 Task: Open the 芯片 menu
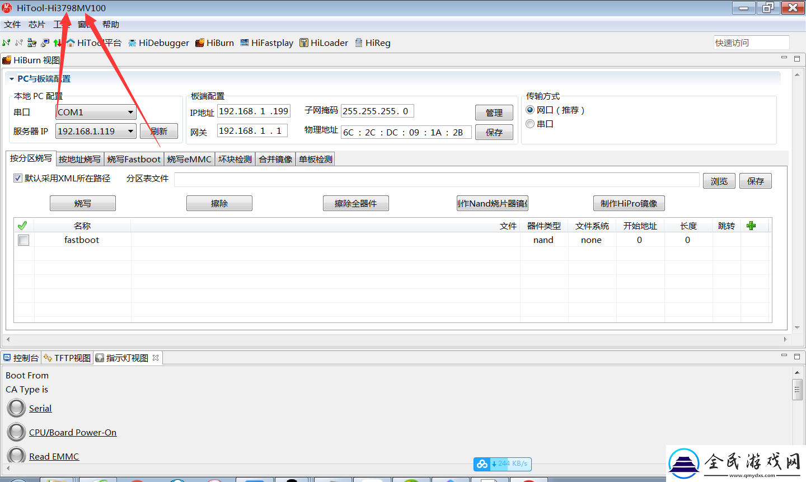(x=37, y=25)
